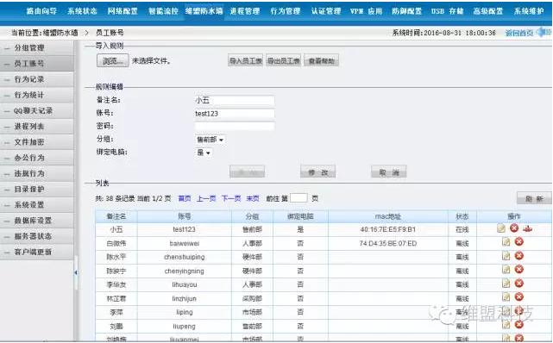Viewport: 553px width, 343px height.
Task: Click the 浏览... file browse button
Action: click(x=112, y=60)
